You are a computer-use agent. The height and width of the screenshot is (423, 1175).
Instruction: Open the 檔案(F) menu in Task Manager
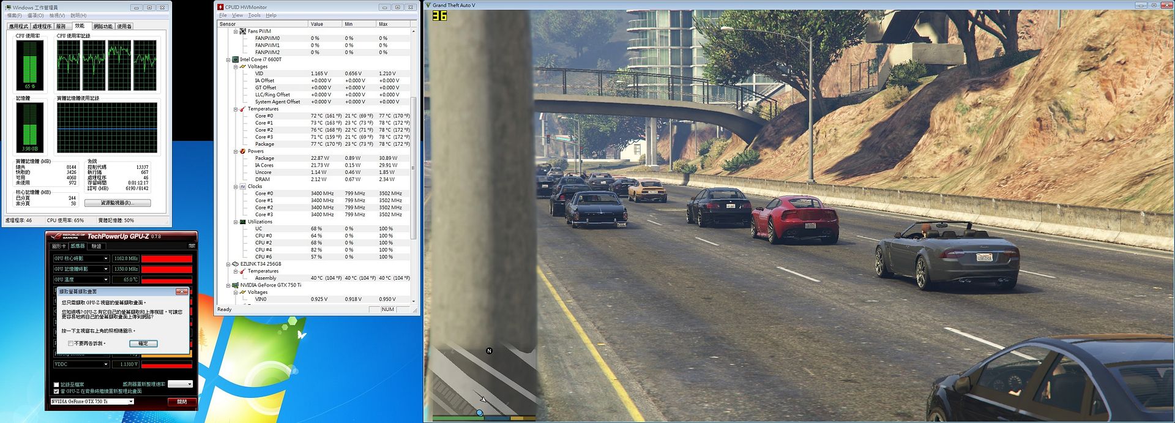tap(14, 15)
